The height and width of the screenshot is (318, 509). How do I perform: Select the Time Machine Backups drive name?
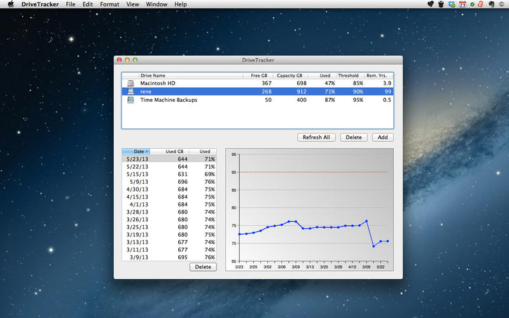[x=169, y=100]
